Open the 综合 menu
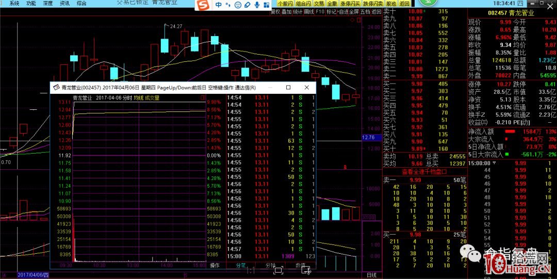The width and height of the screenshot is (557, 279). [x=81, y=3]
